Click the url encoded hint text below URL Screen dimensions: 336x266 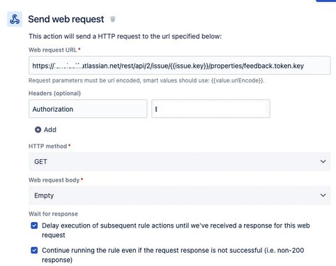click(x=146, y=80)
